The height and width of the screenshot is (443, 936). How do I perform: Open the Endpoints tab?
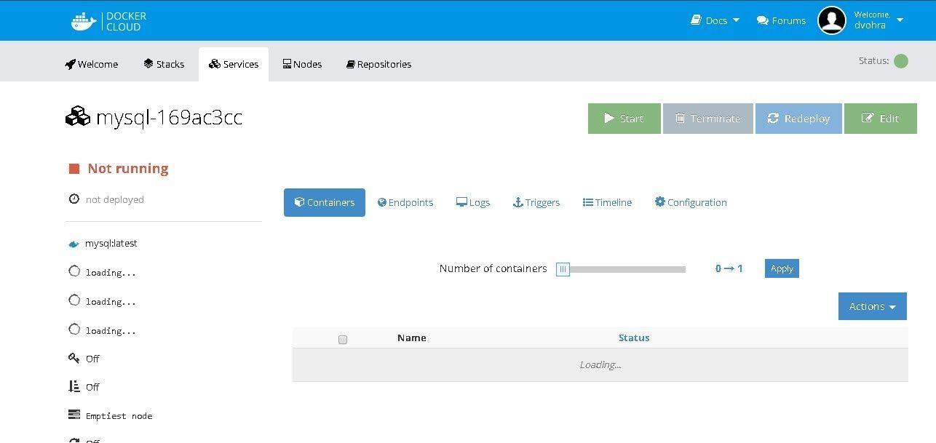click(x=405, y=202)
